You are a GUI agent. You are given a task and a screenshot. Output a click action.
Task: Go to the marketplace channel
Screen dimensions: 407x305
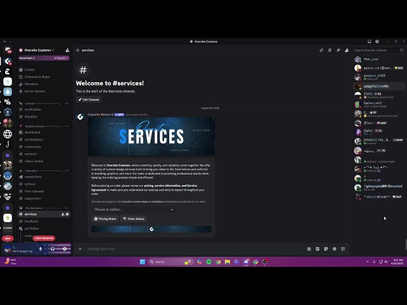(x=44, y=140)
